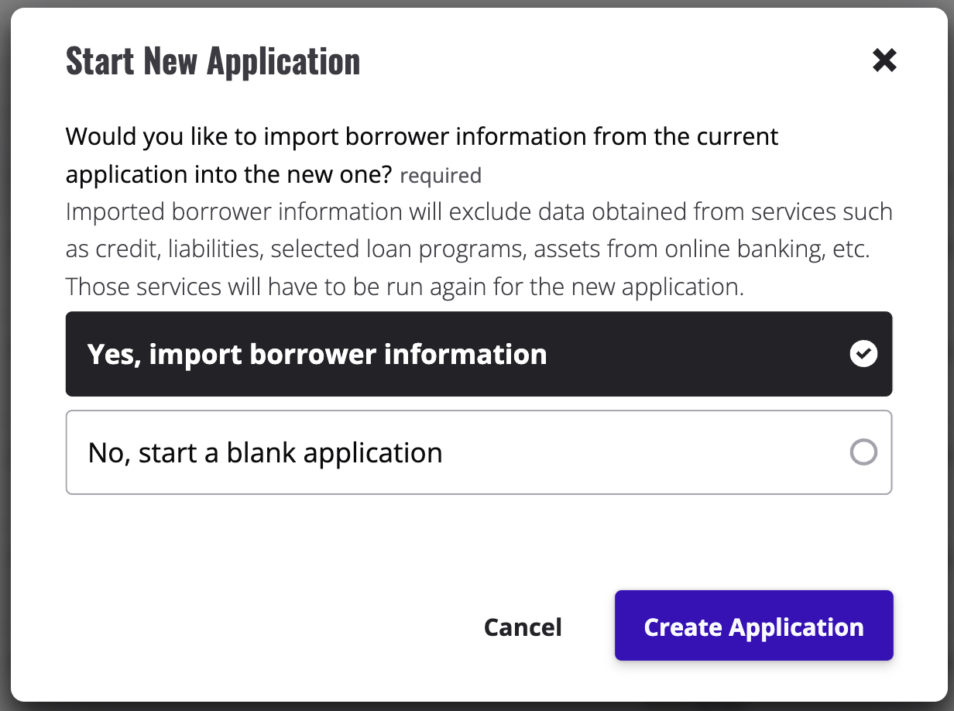Click the import borrower information question text
The height and width of the screenshot is (711, 954).
(422, 137)
